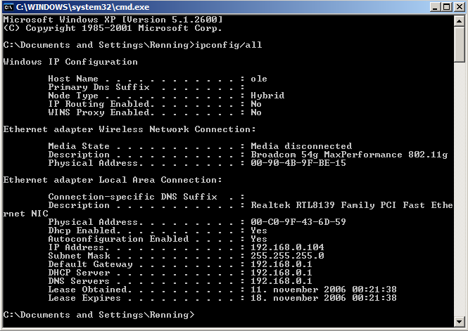The width and height of the screenshot is (468, 331).
Task: Click the last command prompt line
Action: (x=99, y=315)
